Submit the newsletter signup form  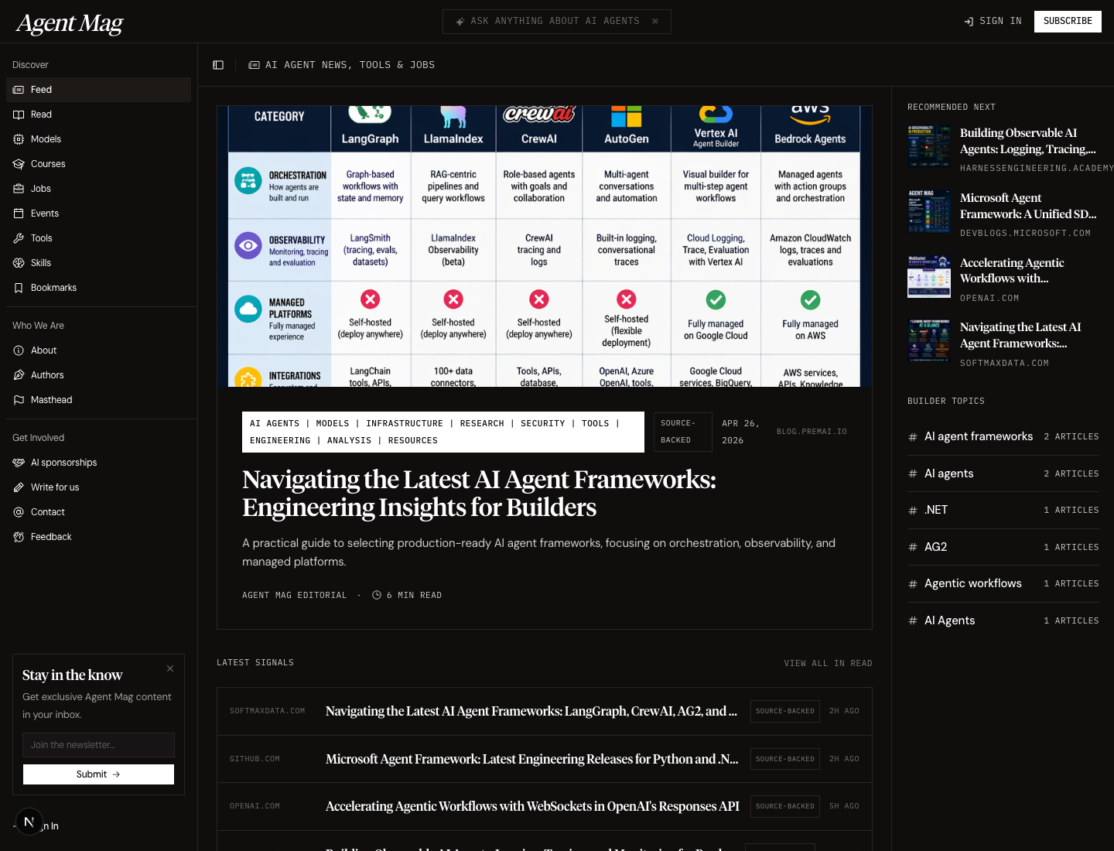98,774
